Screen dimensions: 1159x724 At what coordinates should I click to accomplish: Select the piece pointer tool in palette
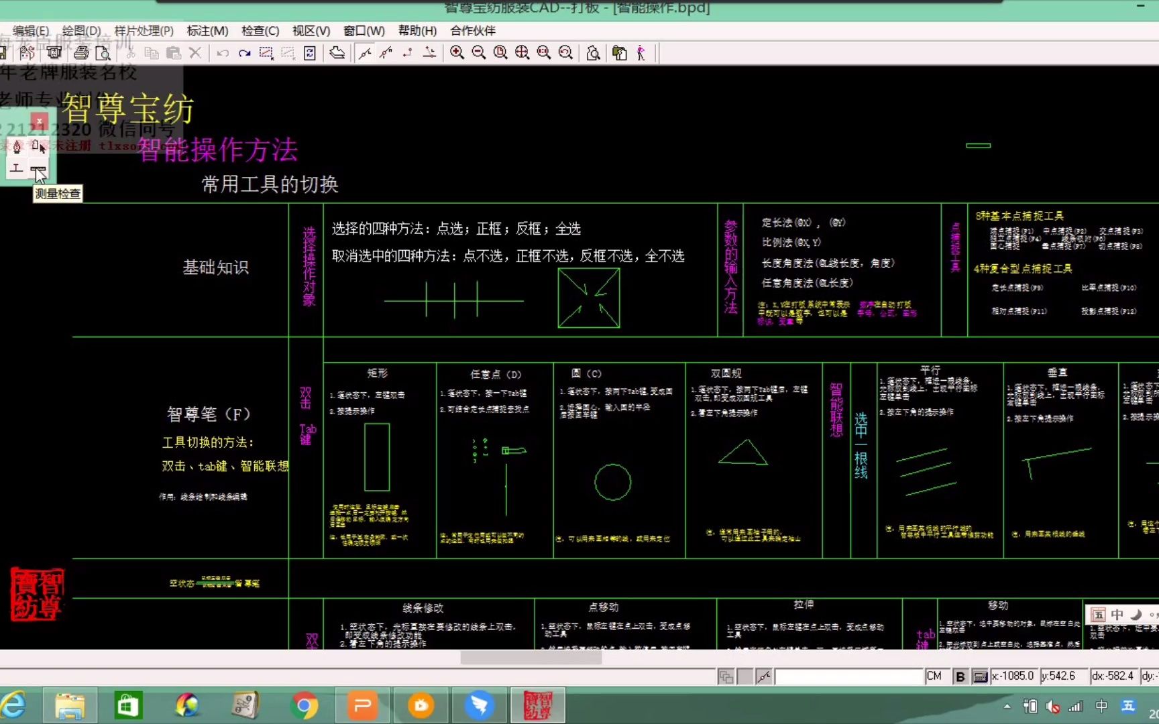tap(38, 147)
